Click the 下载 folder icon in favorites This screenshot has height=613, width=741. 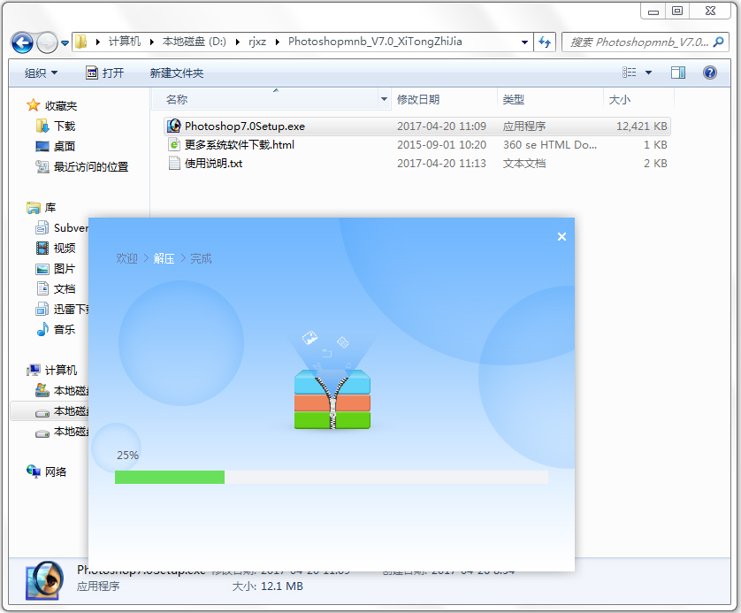click(x=42, y=126)
